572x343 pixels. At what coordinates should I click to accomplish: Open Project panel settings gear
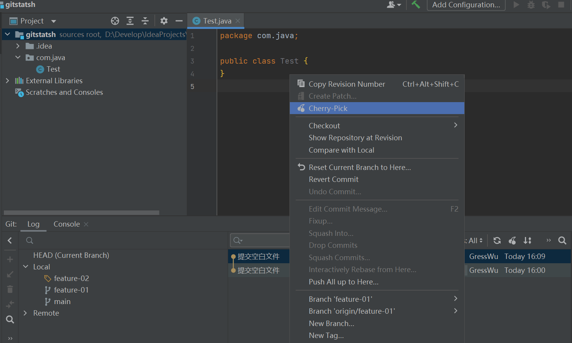(x=164, y=21)
